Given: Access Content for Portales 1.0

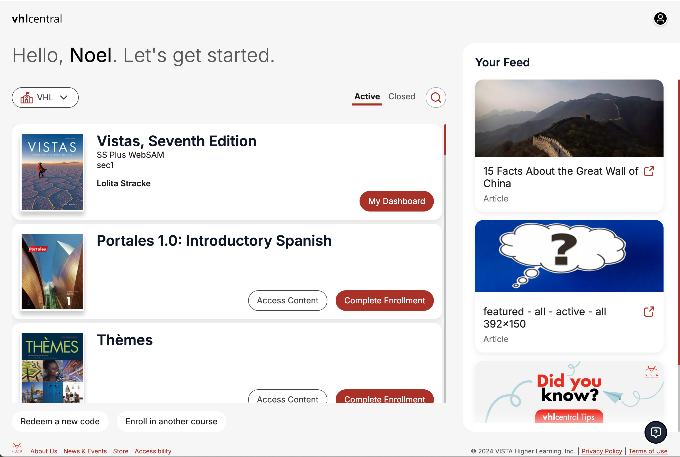Looking at the screenshot, I should (x=288, y=301).
